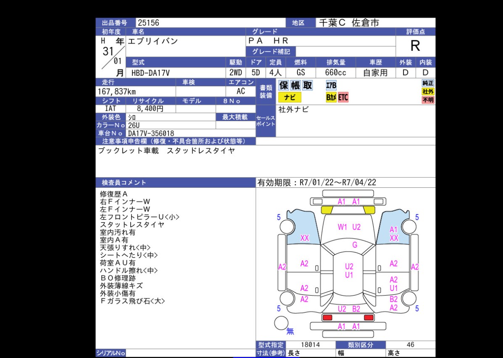Click comment line 右Fインナー W
The width and height of the screenshot is (503, 358).
pyautogui.click(x=125, y=202)
